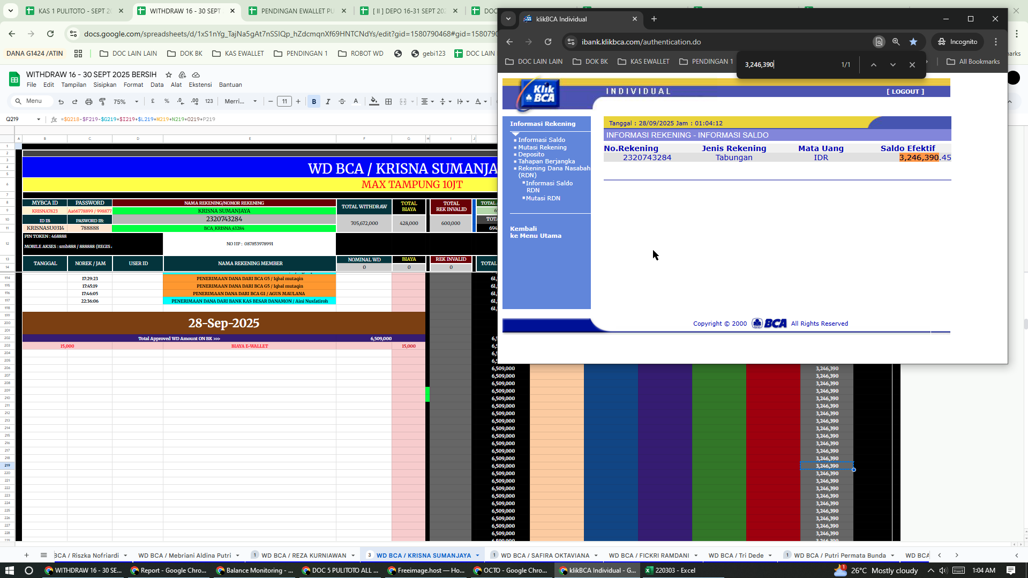Open Chrome menu in KlikBCA window
Viewport: 1028px width, 578px height.
(x=995, y=42)
